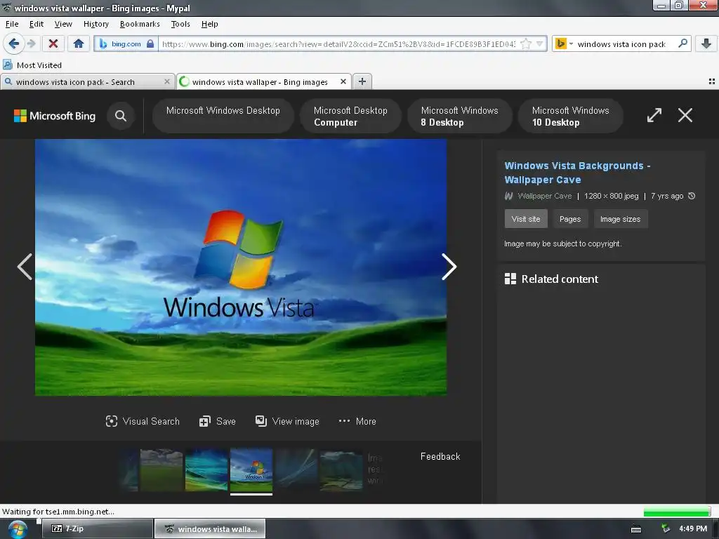Select the dark blue streaks thumbnail
This screenshot has height=539, width=719.
point(296,470)
